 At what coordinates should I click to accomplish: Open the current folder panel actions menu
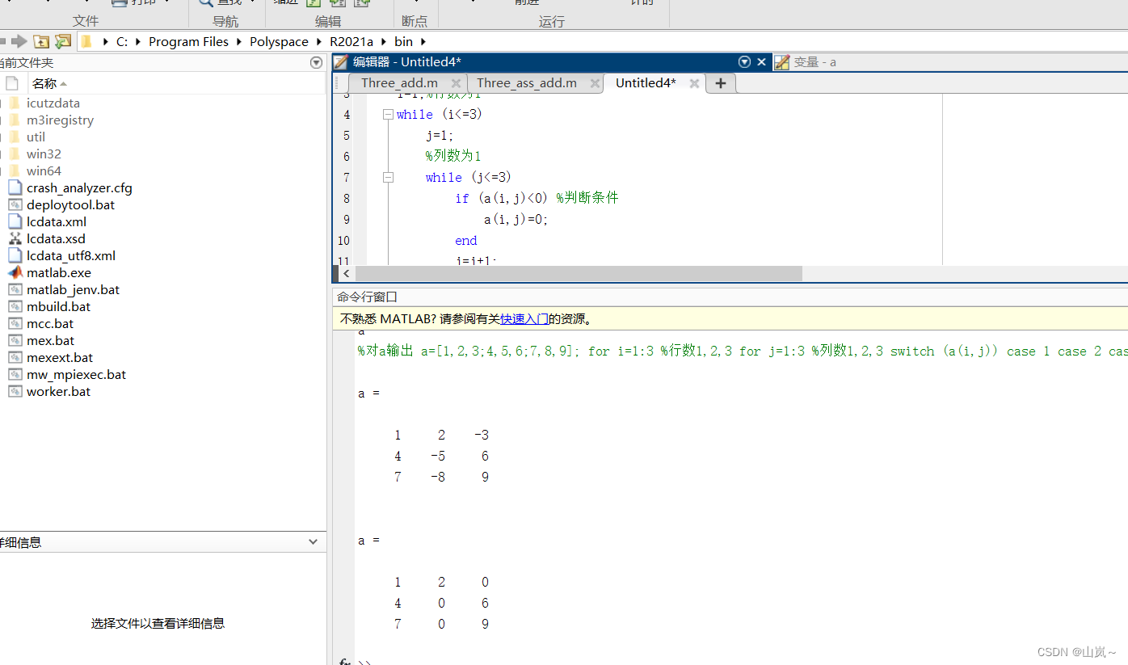(316, 62)
